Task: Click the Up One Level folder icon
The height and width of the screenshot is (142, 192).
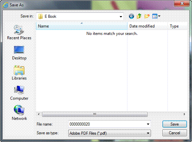Action: point(139,16)
